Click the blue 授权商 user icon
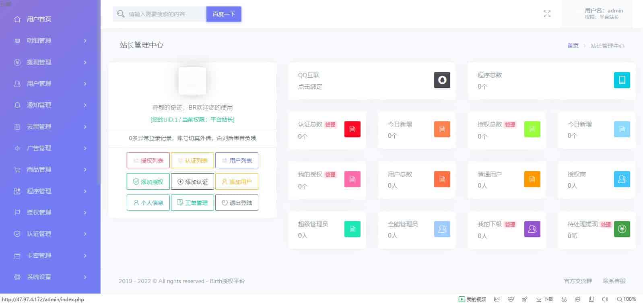The width and height of the screenshot is (643, 304). coord(622,179)
